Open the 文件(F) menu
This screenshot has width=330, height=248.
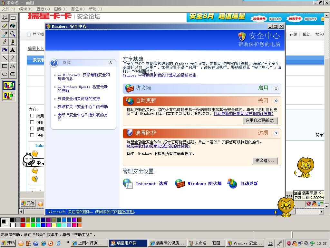click(x=8, y=9)
